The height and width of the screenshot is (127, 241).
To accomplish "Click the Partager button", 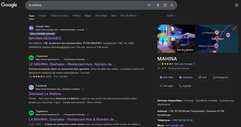I will [166, 86].
